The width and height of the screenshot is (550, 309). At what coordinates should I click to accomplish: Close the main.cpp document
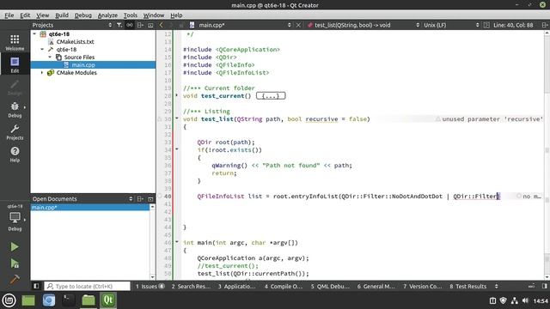[x=298, y=25]
